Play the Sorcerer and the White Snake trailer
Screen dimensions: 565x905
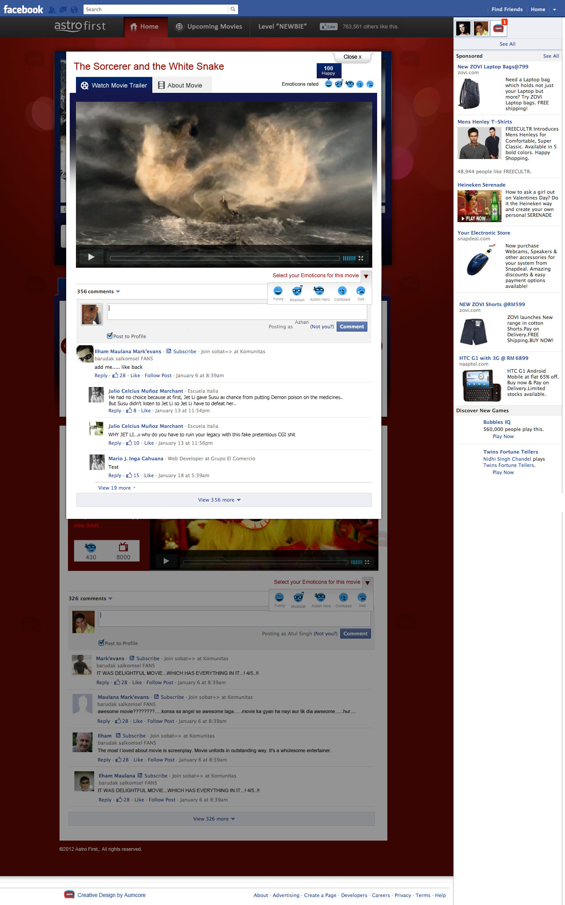(91, 257)
